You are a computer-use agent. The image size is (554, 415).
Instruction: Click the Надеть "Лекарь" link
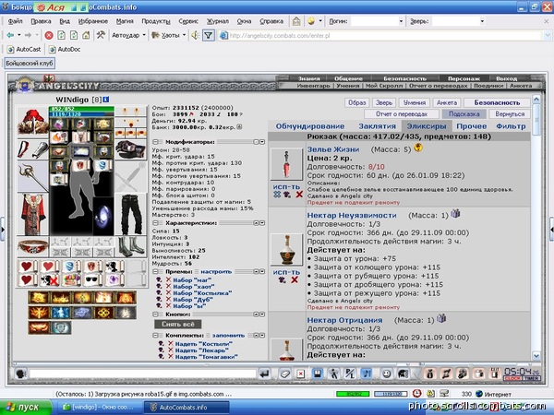click(x=201, y=350)
